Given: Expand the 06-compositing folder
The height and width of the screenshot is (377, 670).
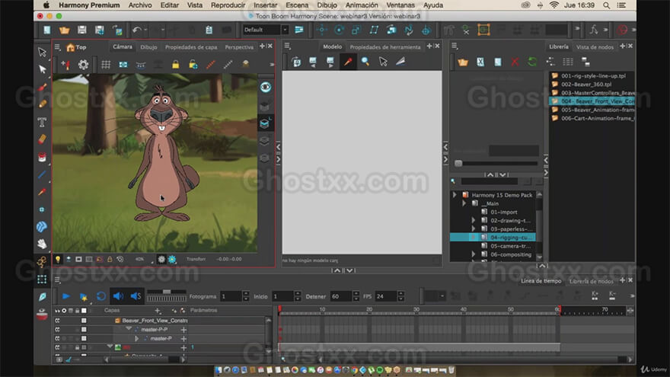Looking at the screenshot, I should pos(474,254).
